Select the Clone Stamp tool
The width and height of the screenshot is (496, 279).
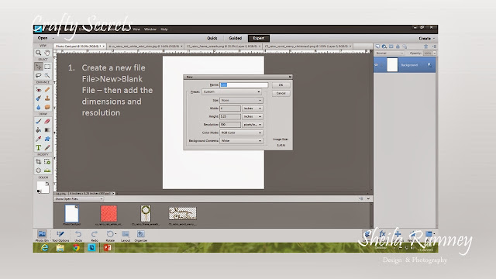tap(47, 98)
